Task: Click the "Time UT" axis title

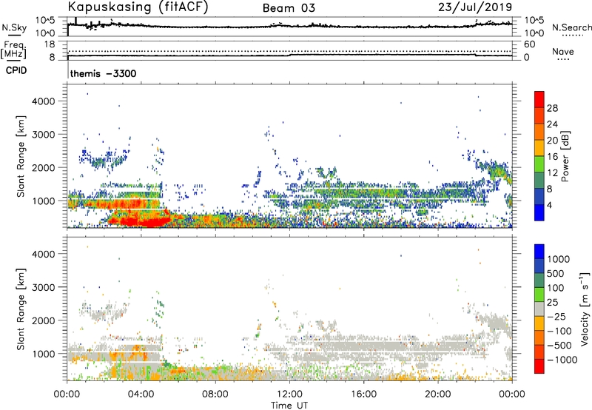Action: [289, 406]
